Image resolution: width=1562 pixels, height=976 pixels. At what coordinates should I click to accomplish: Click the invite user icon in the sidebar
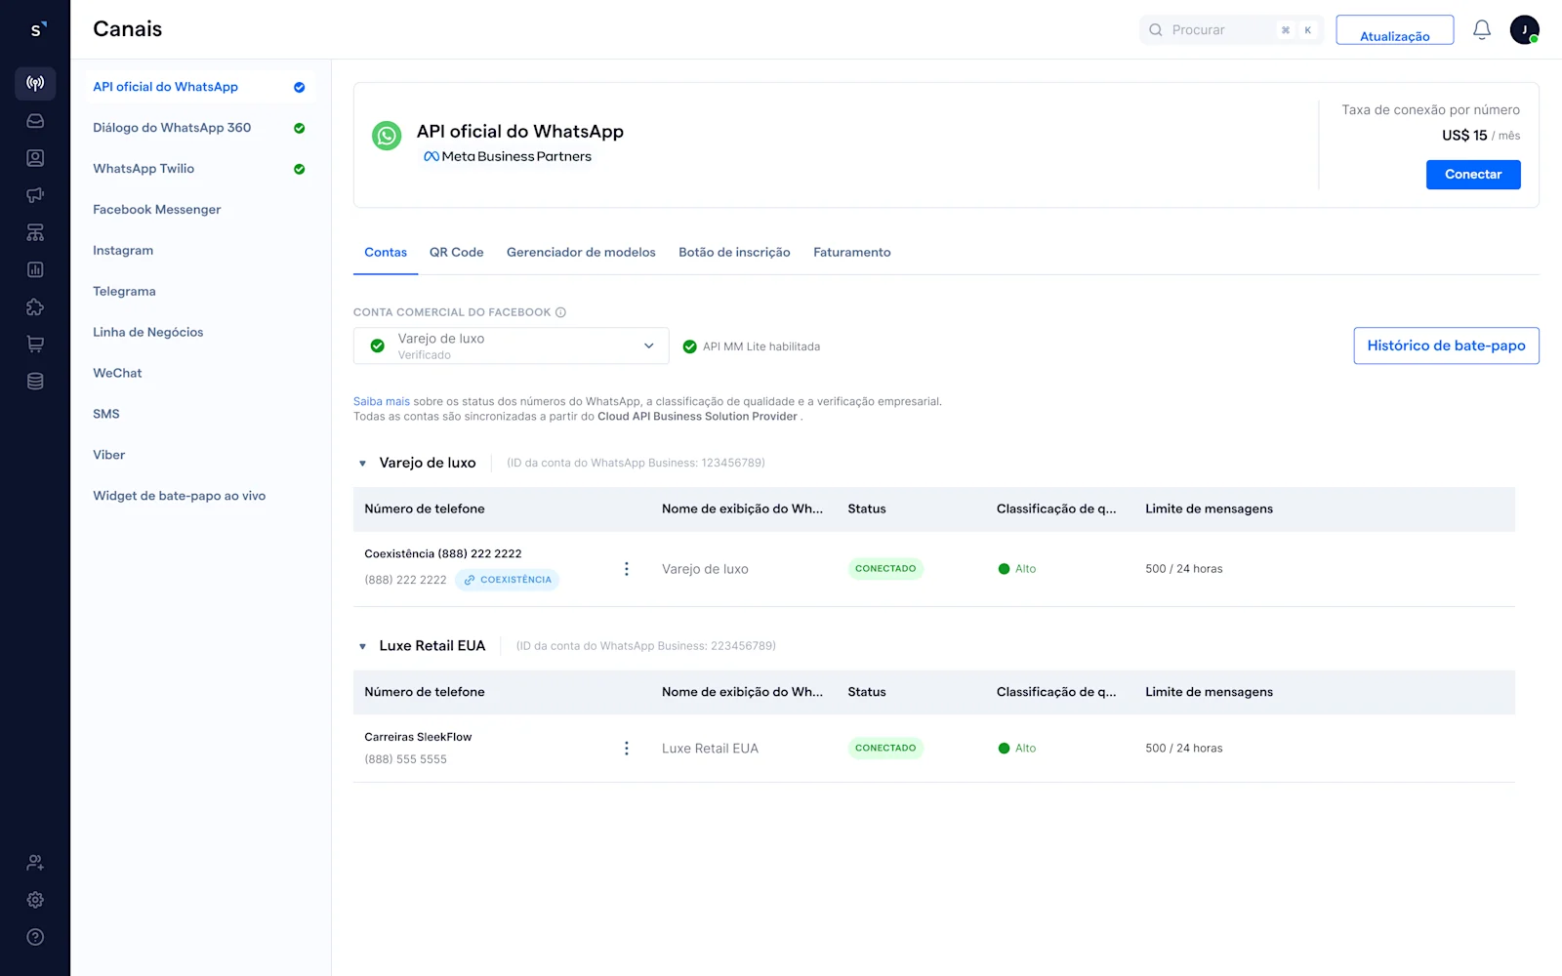point(35,863)
